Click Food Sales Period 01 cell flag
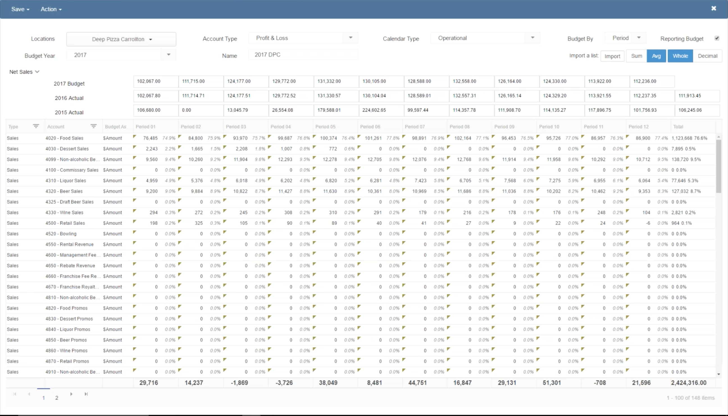728x416 pixels. tap(135, 137)
